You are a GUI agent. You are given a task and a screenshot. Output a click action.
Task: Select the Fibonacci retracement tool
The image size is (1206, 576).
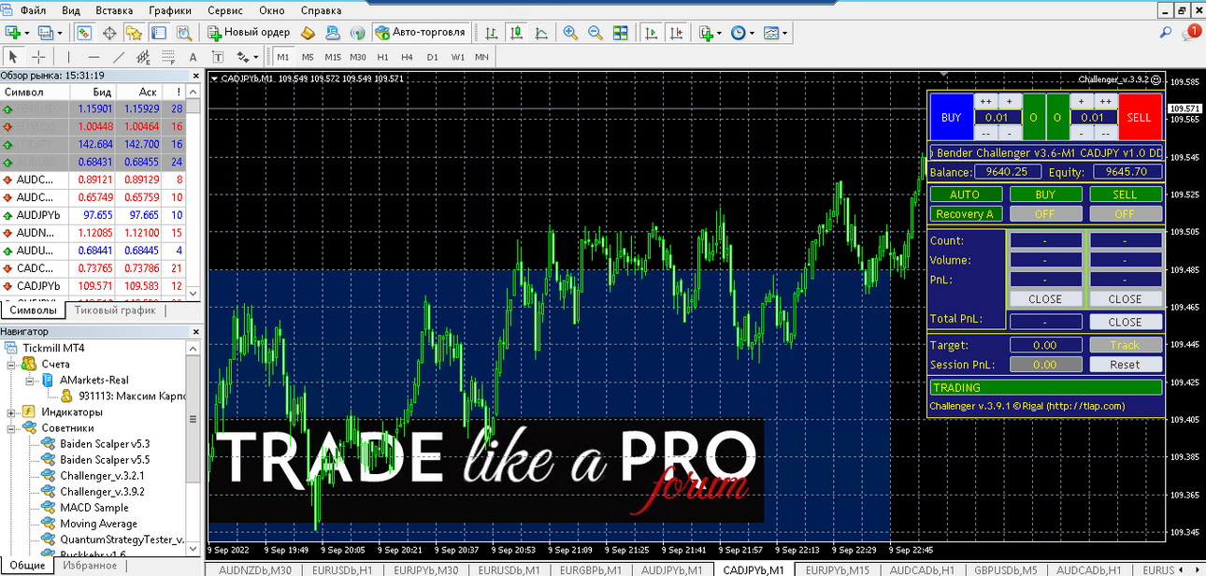pos(168,56)
